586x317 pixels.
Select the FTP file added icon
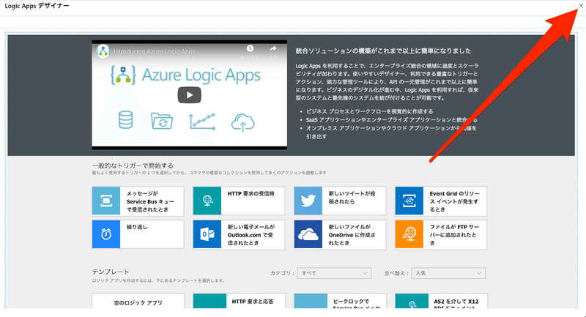(x=409, y=234)
